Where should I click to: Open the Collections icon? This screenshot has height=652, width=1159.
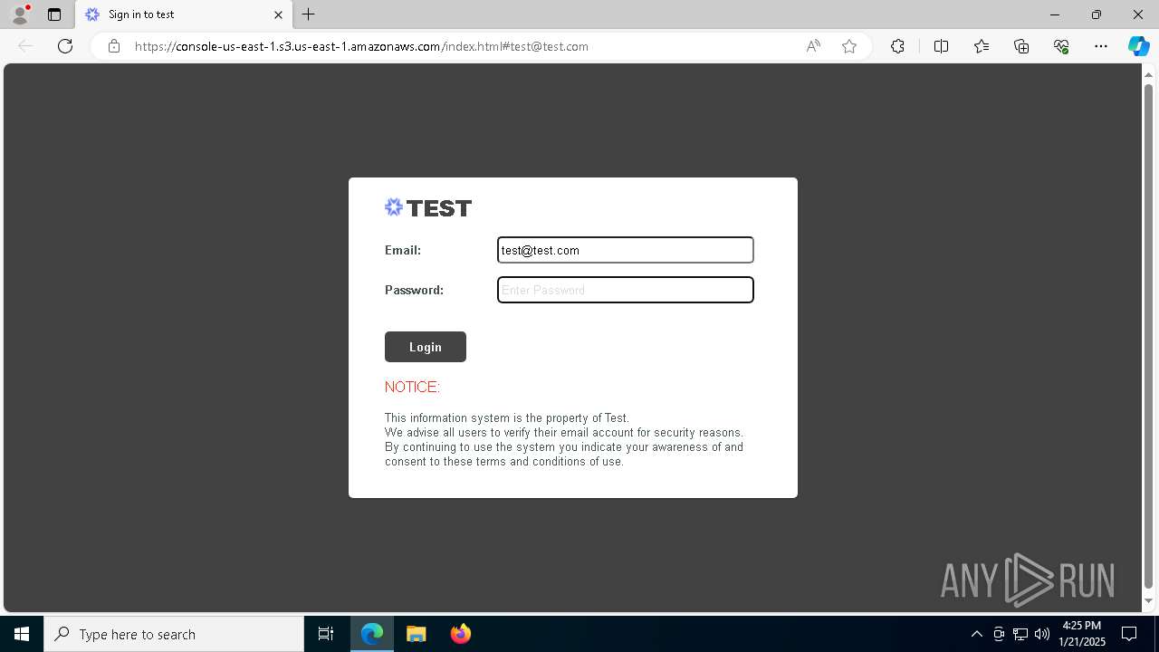(1021, 46)
